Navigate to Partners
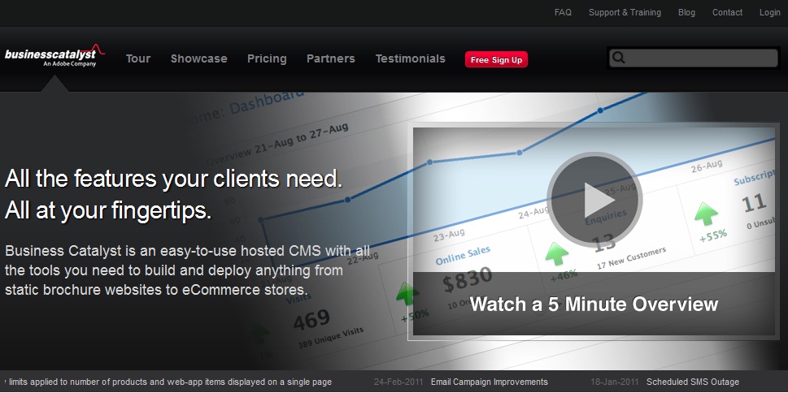This screenshot has height=393, width=788. tap(331, 58)
